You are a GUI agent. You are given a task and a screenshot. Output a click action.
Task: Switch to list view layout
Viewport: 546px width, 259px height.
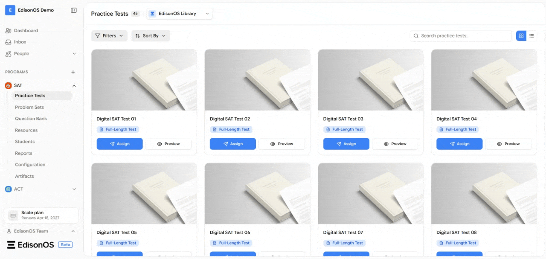point(531,36)
